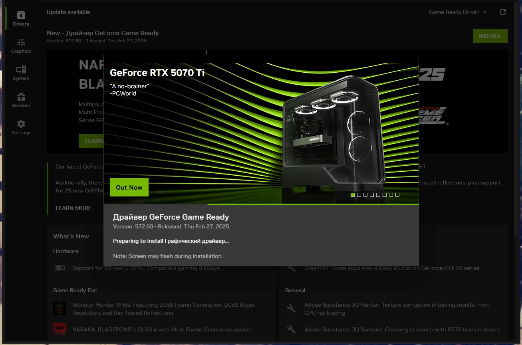Click the wrench icon beside Adobe Substance 3D Painter

292,309
